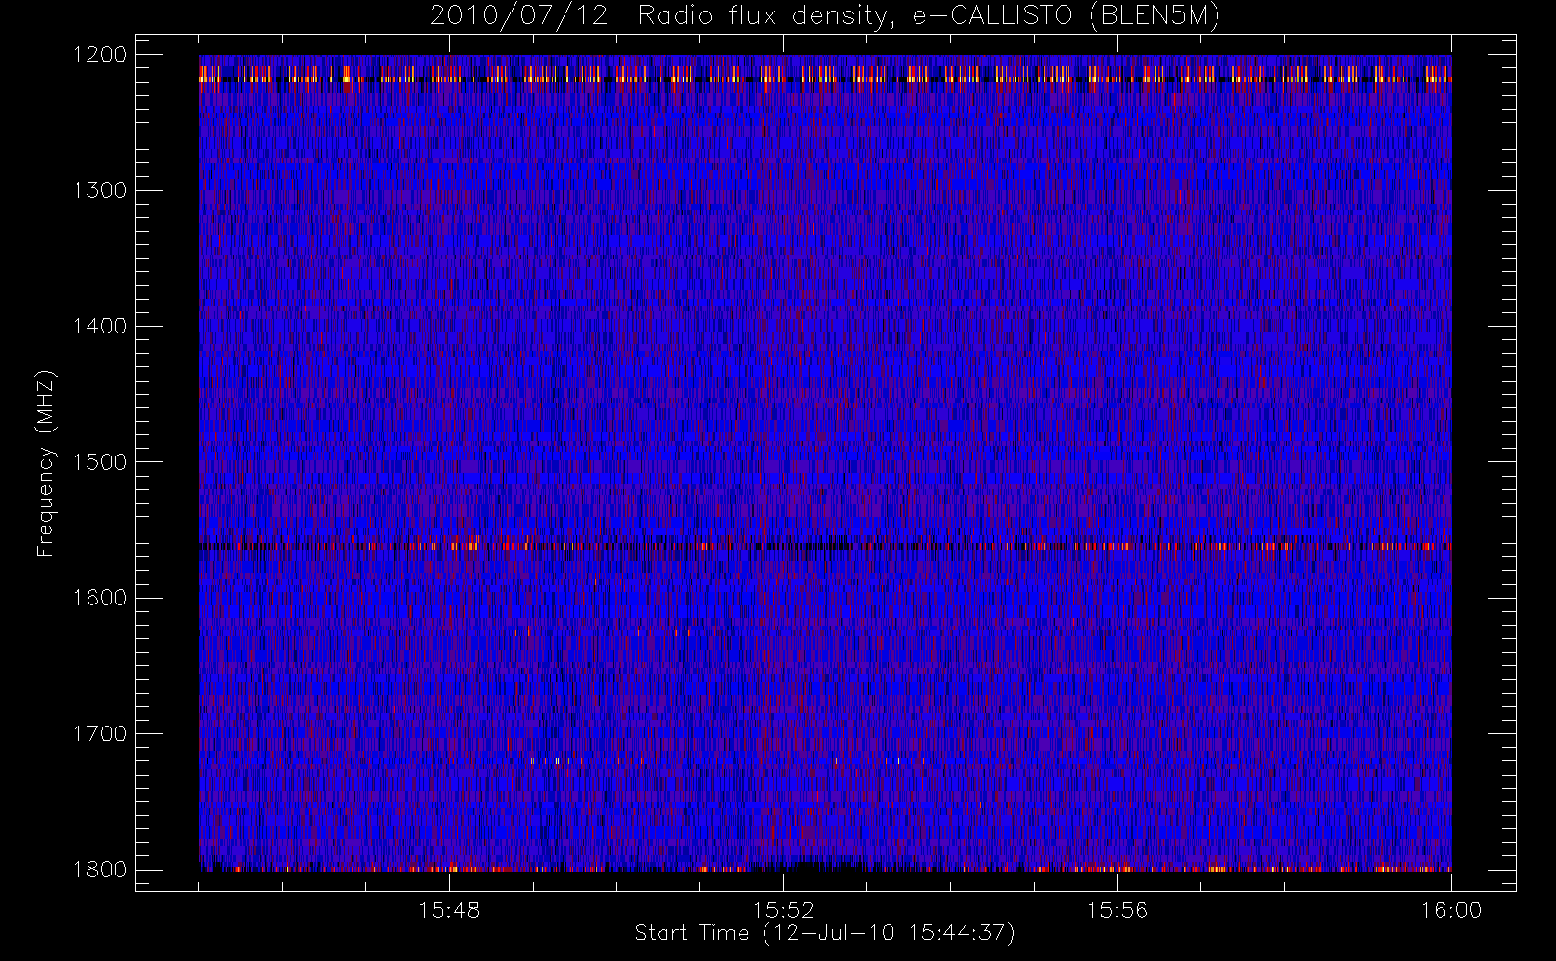The image size is (1556, 961).
Task: Click the 16:00 time tick label
Action: (1451, 910)
